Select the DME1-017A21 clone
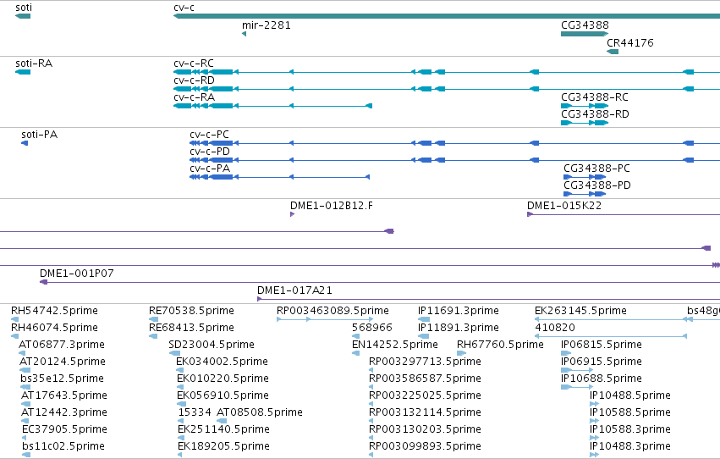720x459 pixels. coord(488,299)
